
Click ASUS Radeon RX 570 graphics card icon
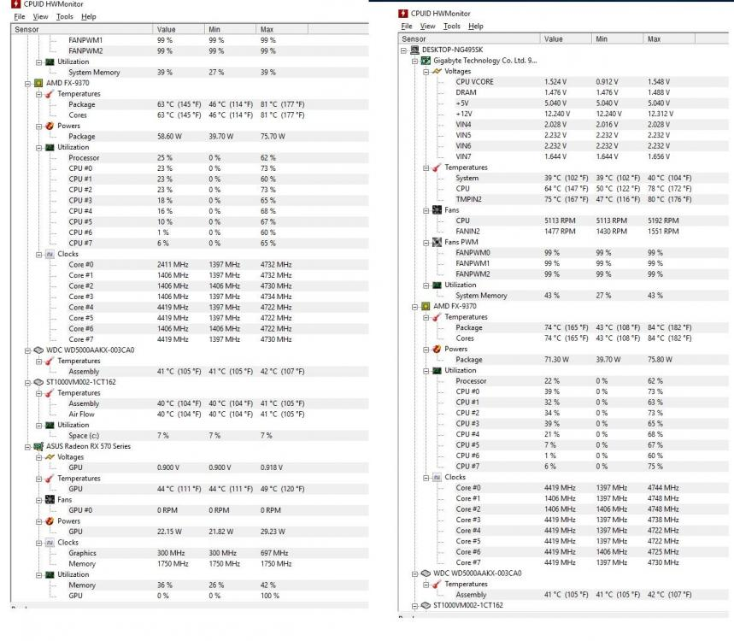coord(38,446)
